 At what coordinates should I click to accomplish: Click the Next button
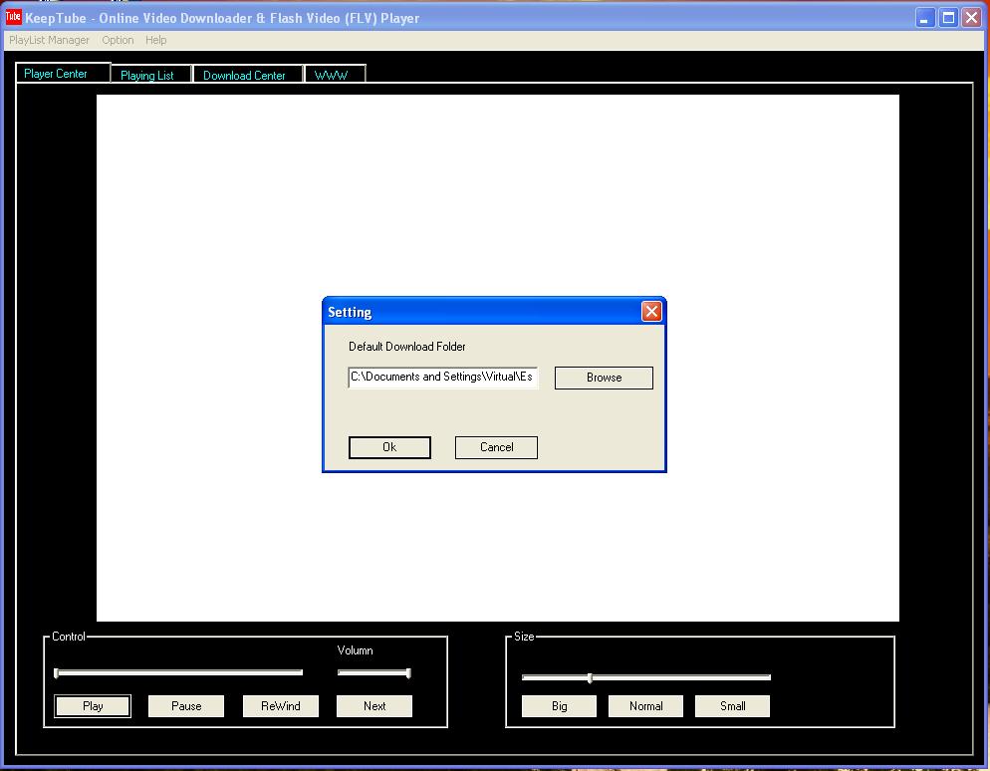tap(374, 706)
